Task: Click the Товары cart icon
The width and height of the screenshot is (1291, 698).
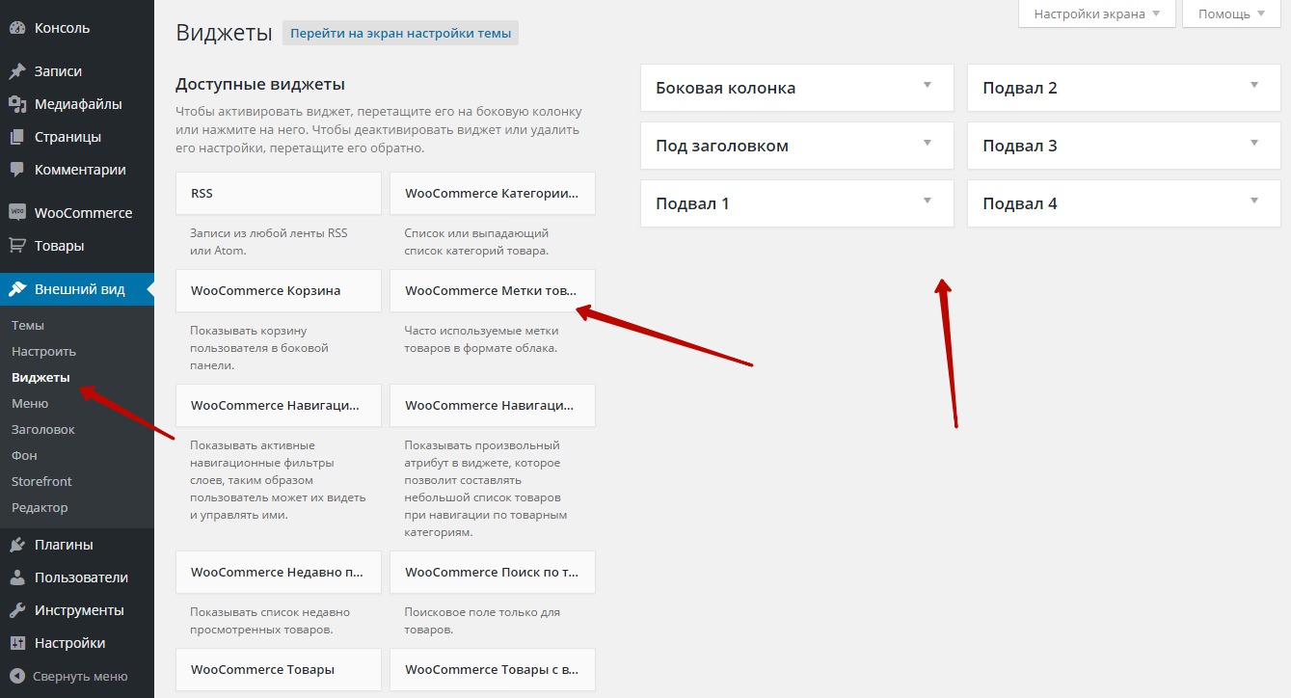Action: tap(17, 246)
